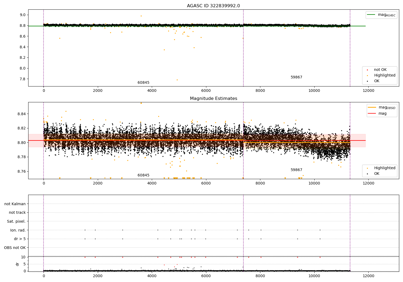The width and height of the screenshot is (403, 282).
Task: Click the 'Highlighted' legend entry in top plot
Action: pyautogui.click(x=384, y=75)
